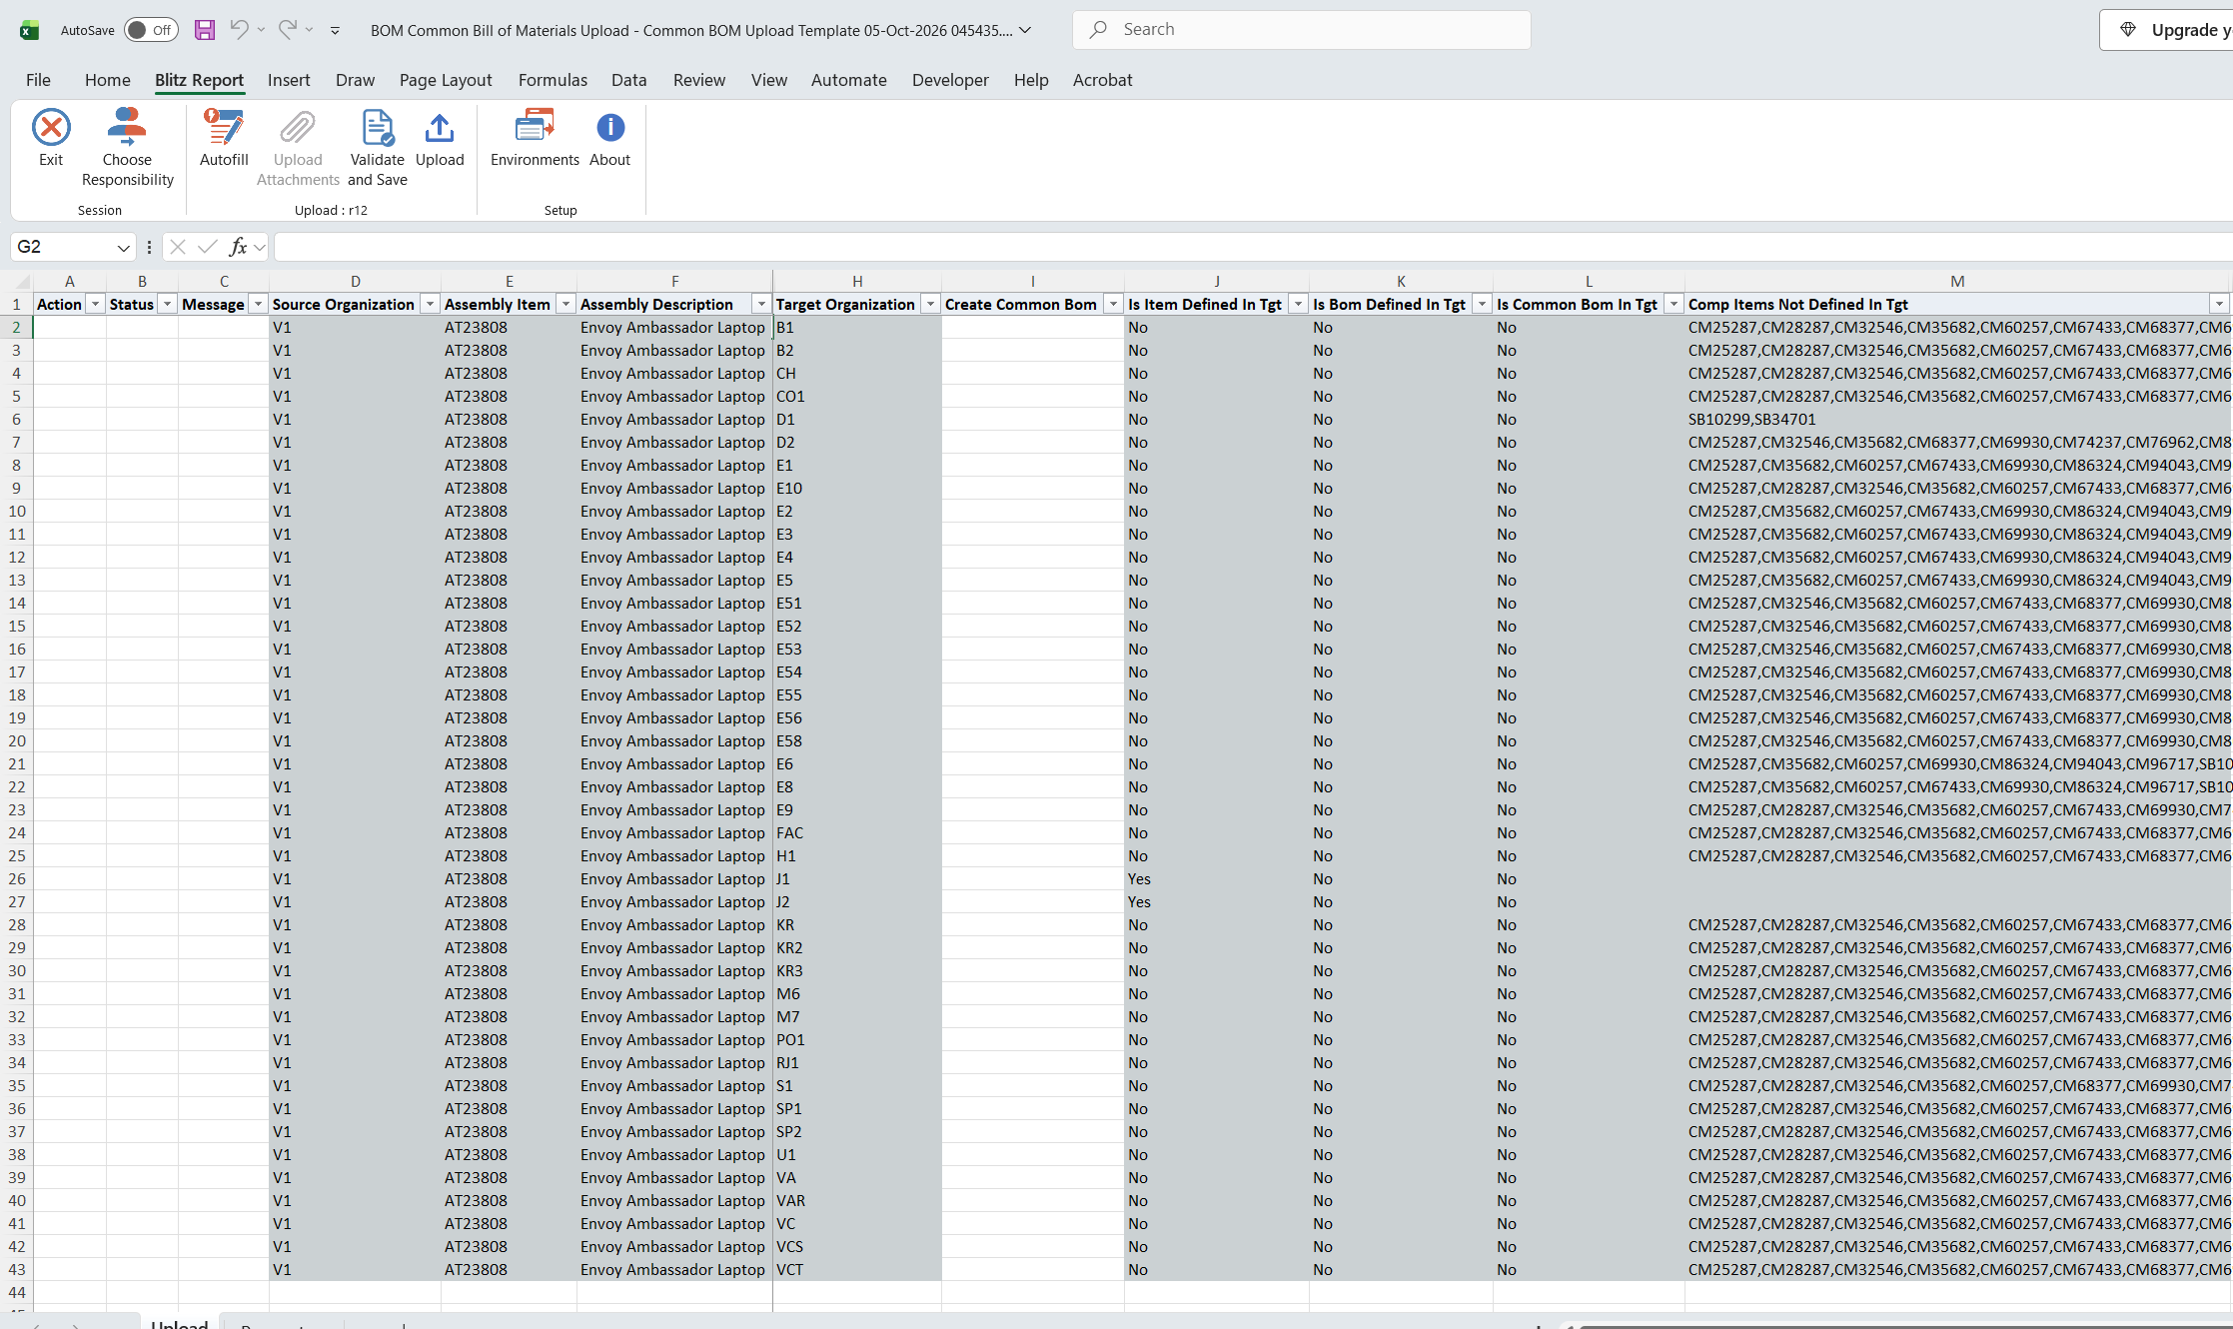Open Choose Responsibility
Viewport: 2233px width, 1329px height.
[127, 148]
